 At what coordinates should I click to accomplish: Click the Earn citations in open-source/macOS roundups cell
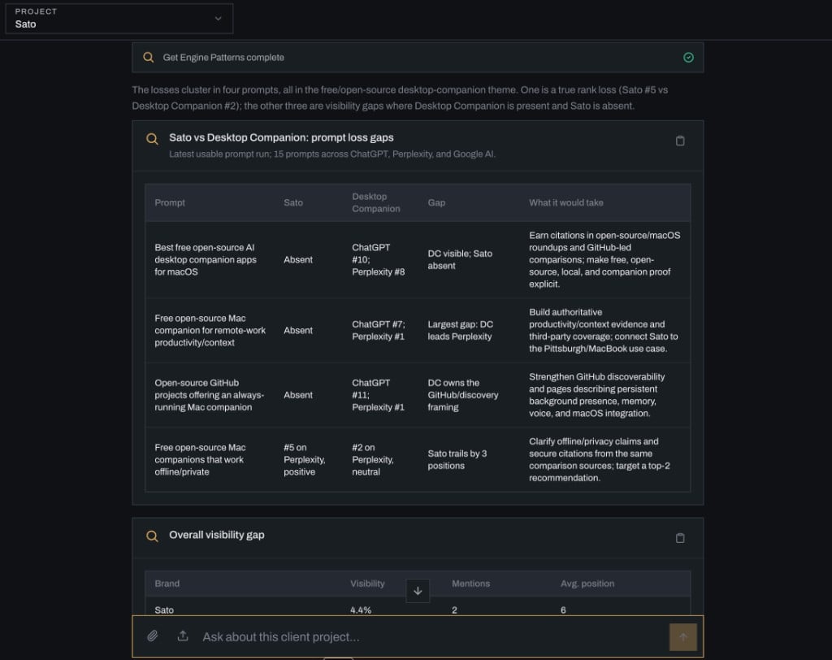pyautogui.click(x=604, y=259)
